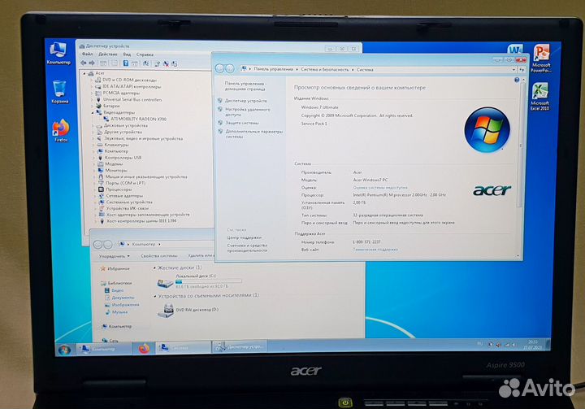Click the Защита системы link
The height and width of the screenshot is (409, 585).
click(242, 123)
